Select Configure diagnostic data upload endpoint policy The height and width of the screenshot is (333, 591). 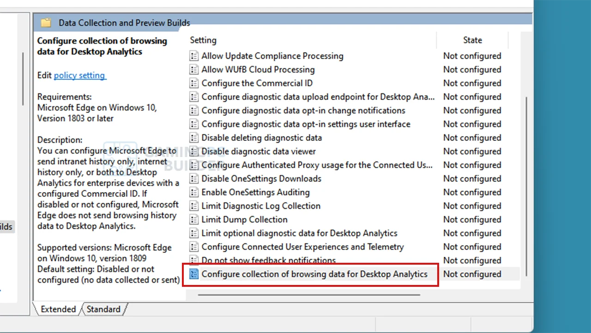318,97
